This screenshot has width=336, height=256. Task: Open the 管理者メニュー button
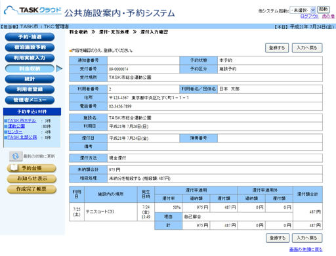click(30, 100)
